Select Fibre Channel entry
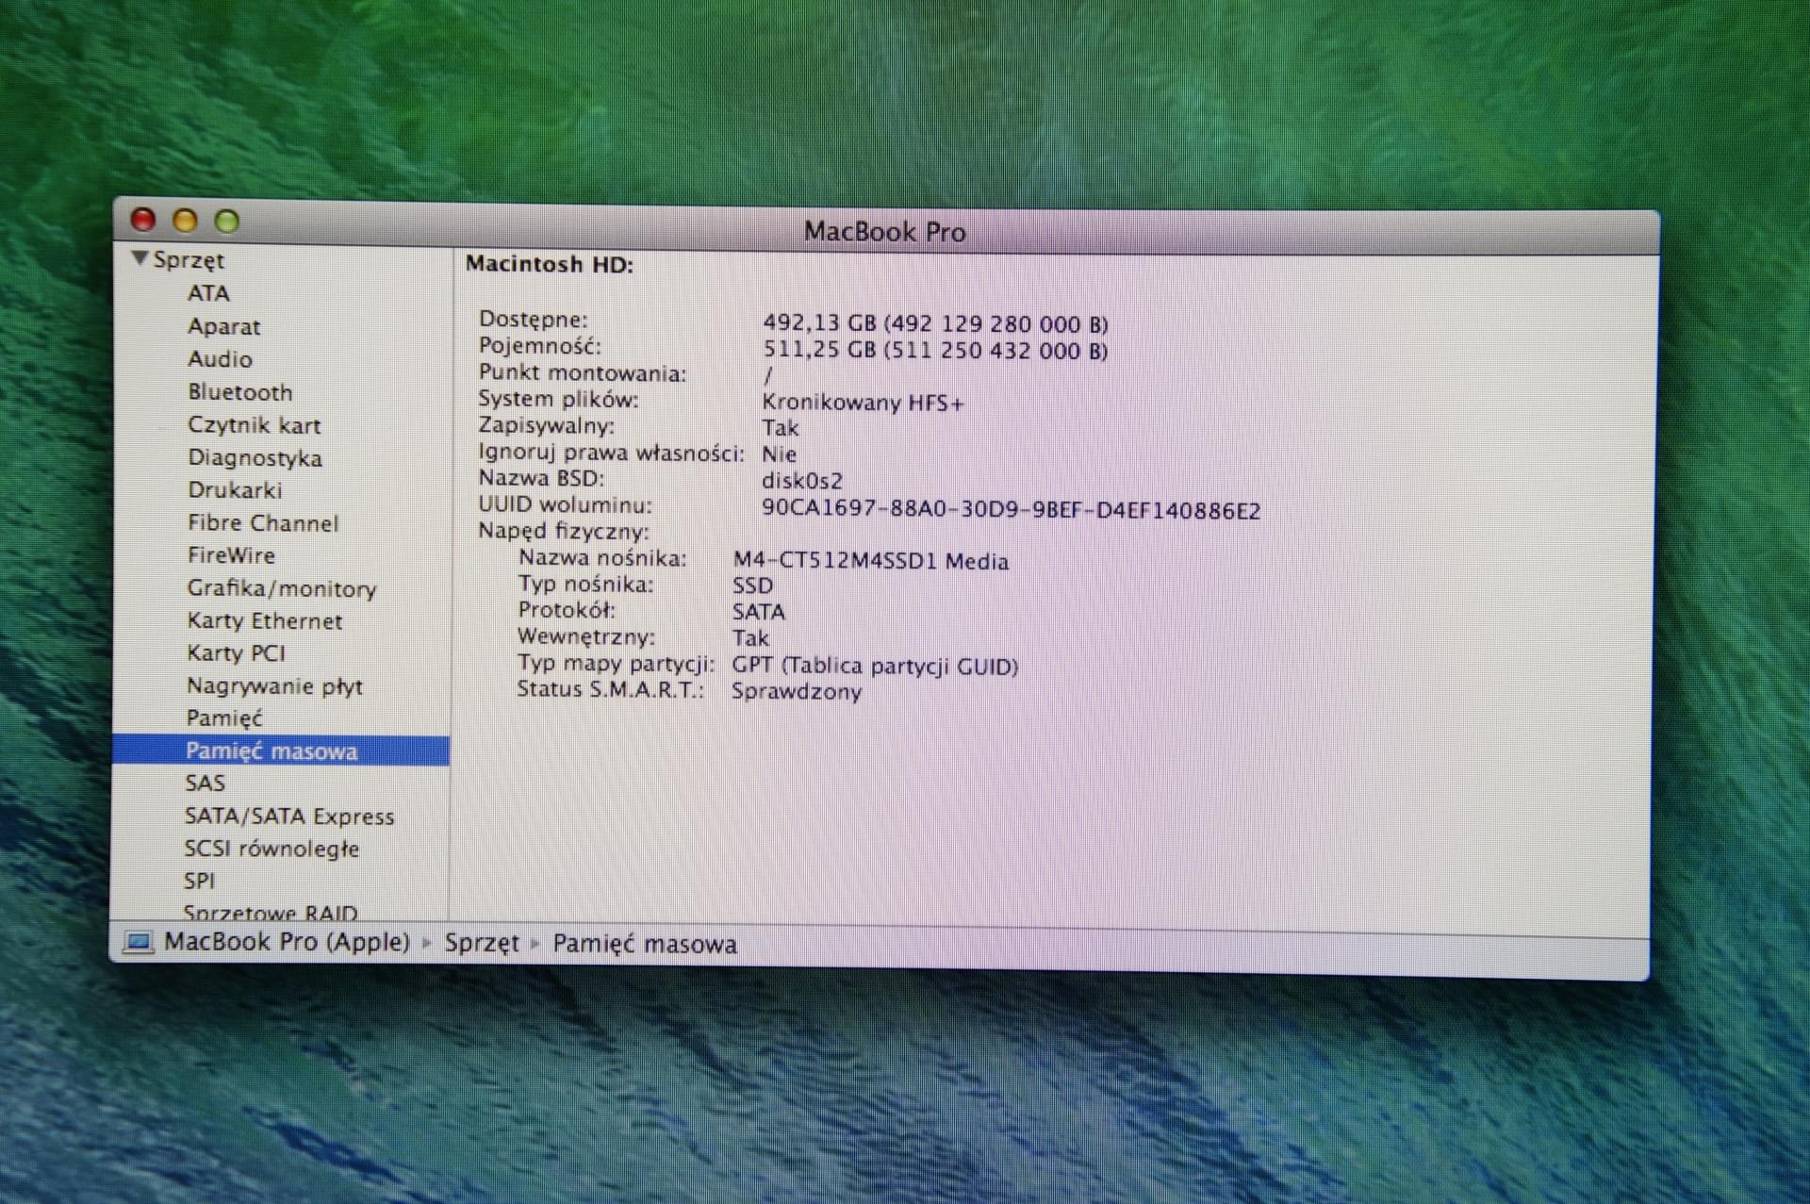The image size is (1810, 1204). [262, 523]
